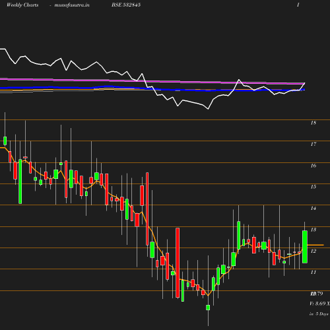This screenshot has width=330, height=330.
Task: Select price axis label 15
Action: tap(313, 187)
